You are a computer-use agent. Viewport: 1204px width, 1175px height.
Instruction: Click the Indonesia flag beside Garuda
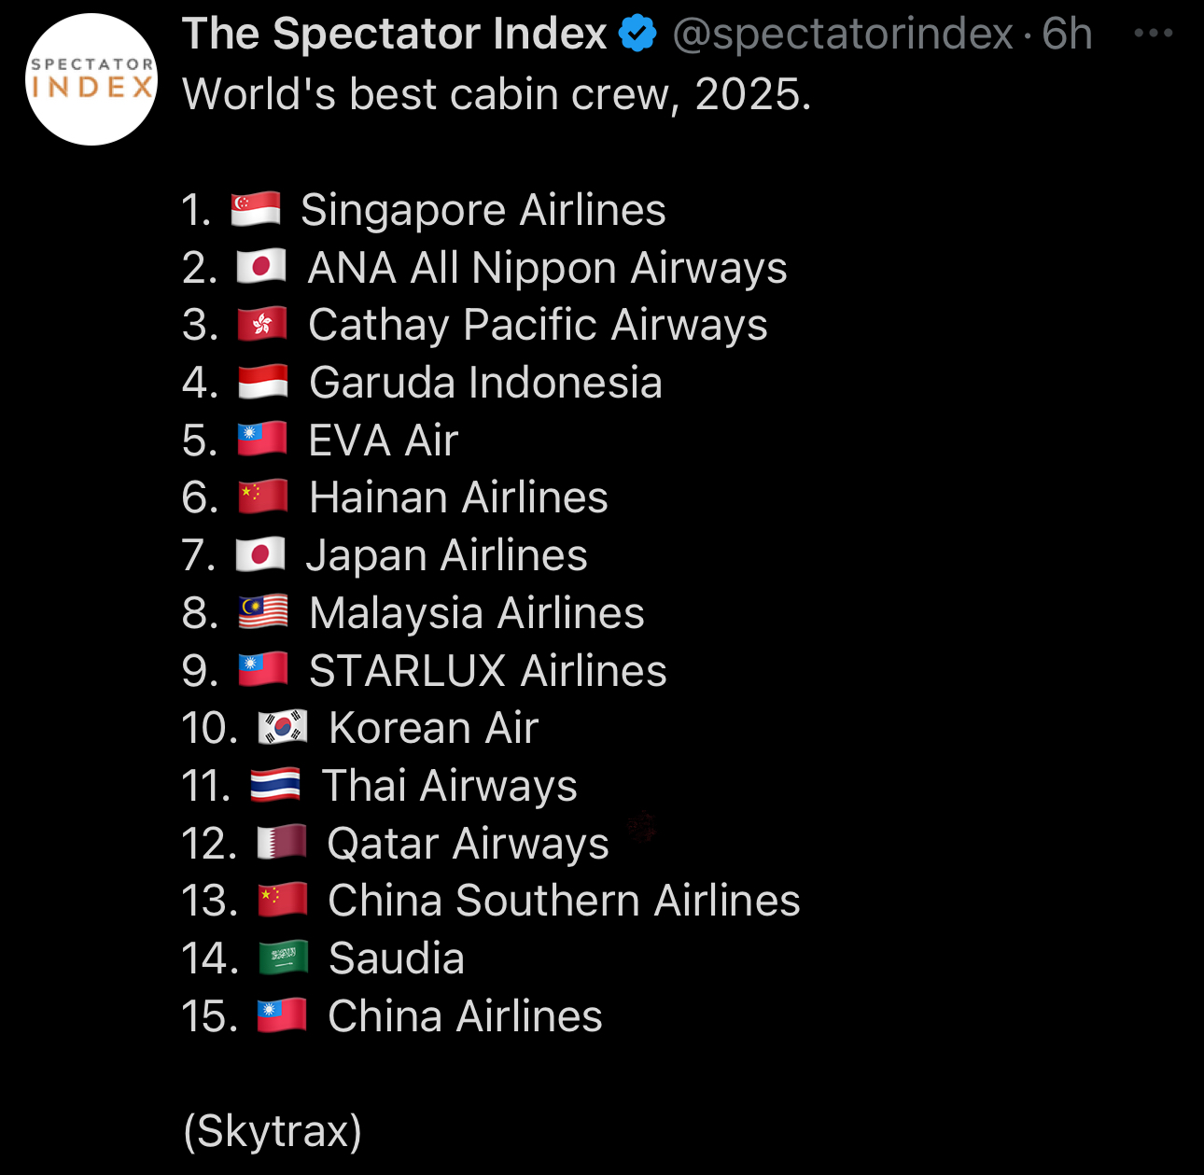point(262,383)
